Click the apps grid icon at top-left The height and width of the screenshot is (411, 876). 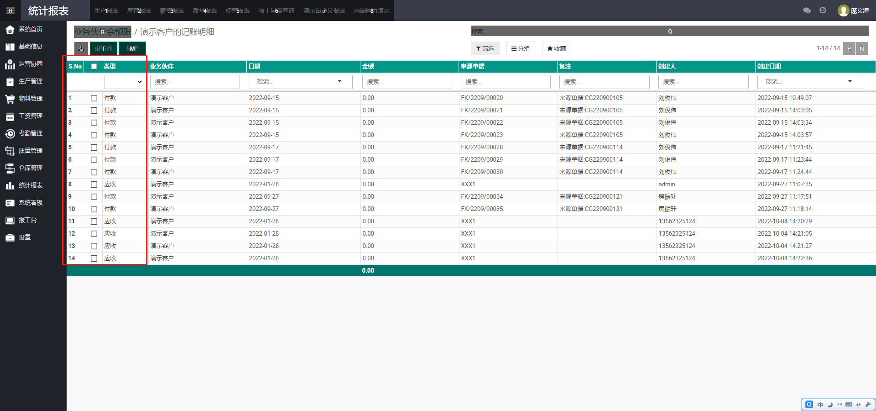pos(10,11)
